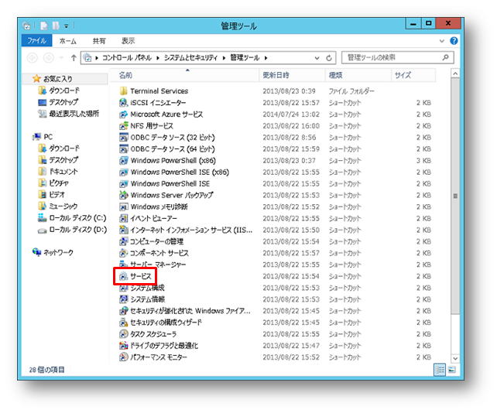Select the システム構成 row name
The width and height of the screenshot is (497, 413).
tap(147, 288)
